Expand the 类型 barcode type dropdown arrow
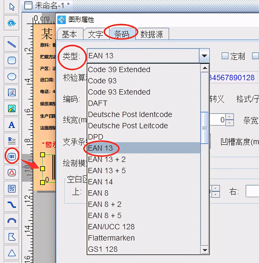Image resolution: width=259 pixels, height=263 pixels. point(204,56)
